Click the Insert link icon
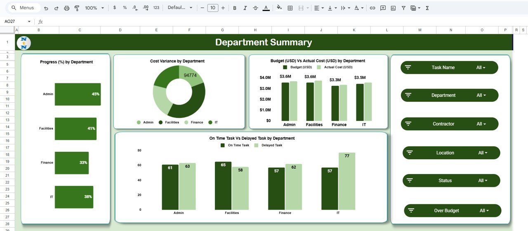The width and height of the screenshot is (528, 231). click(x=372, y=8)
